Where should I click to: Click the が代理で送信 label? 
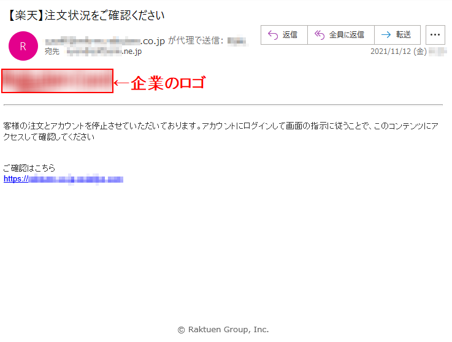point(196,40)
